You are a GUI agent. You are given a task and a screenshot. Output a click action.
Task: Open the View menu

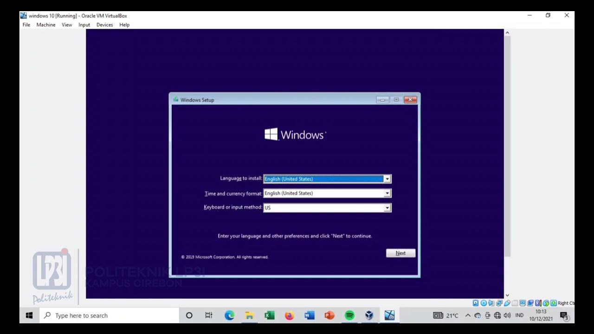(67, 25)
